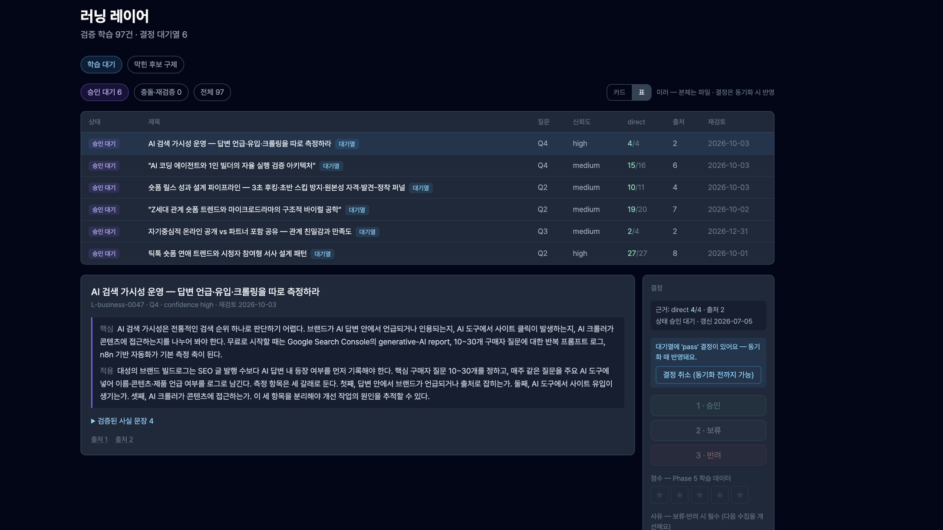Image resolution: width=943 pixels, height=530 pixels.
Task: Open the 학습 대기 tab
Action: [101, 64]
